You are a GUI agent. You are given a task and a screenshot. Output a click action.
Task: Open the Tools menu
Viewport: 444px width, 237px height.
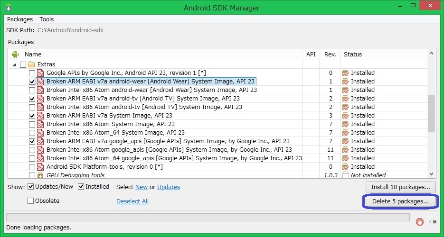[47, 19]
